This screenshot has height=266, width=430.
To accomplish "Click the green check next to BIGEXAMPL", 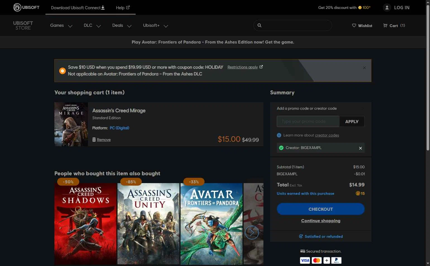I will coord(281,148).
